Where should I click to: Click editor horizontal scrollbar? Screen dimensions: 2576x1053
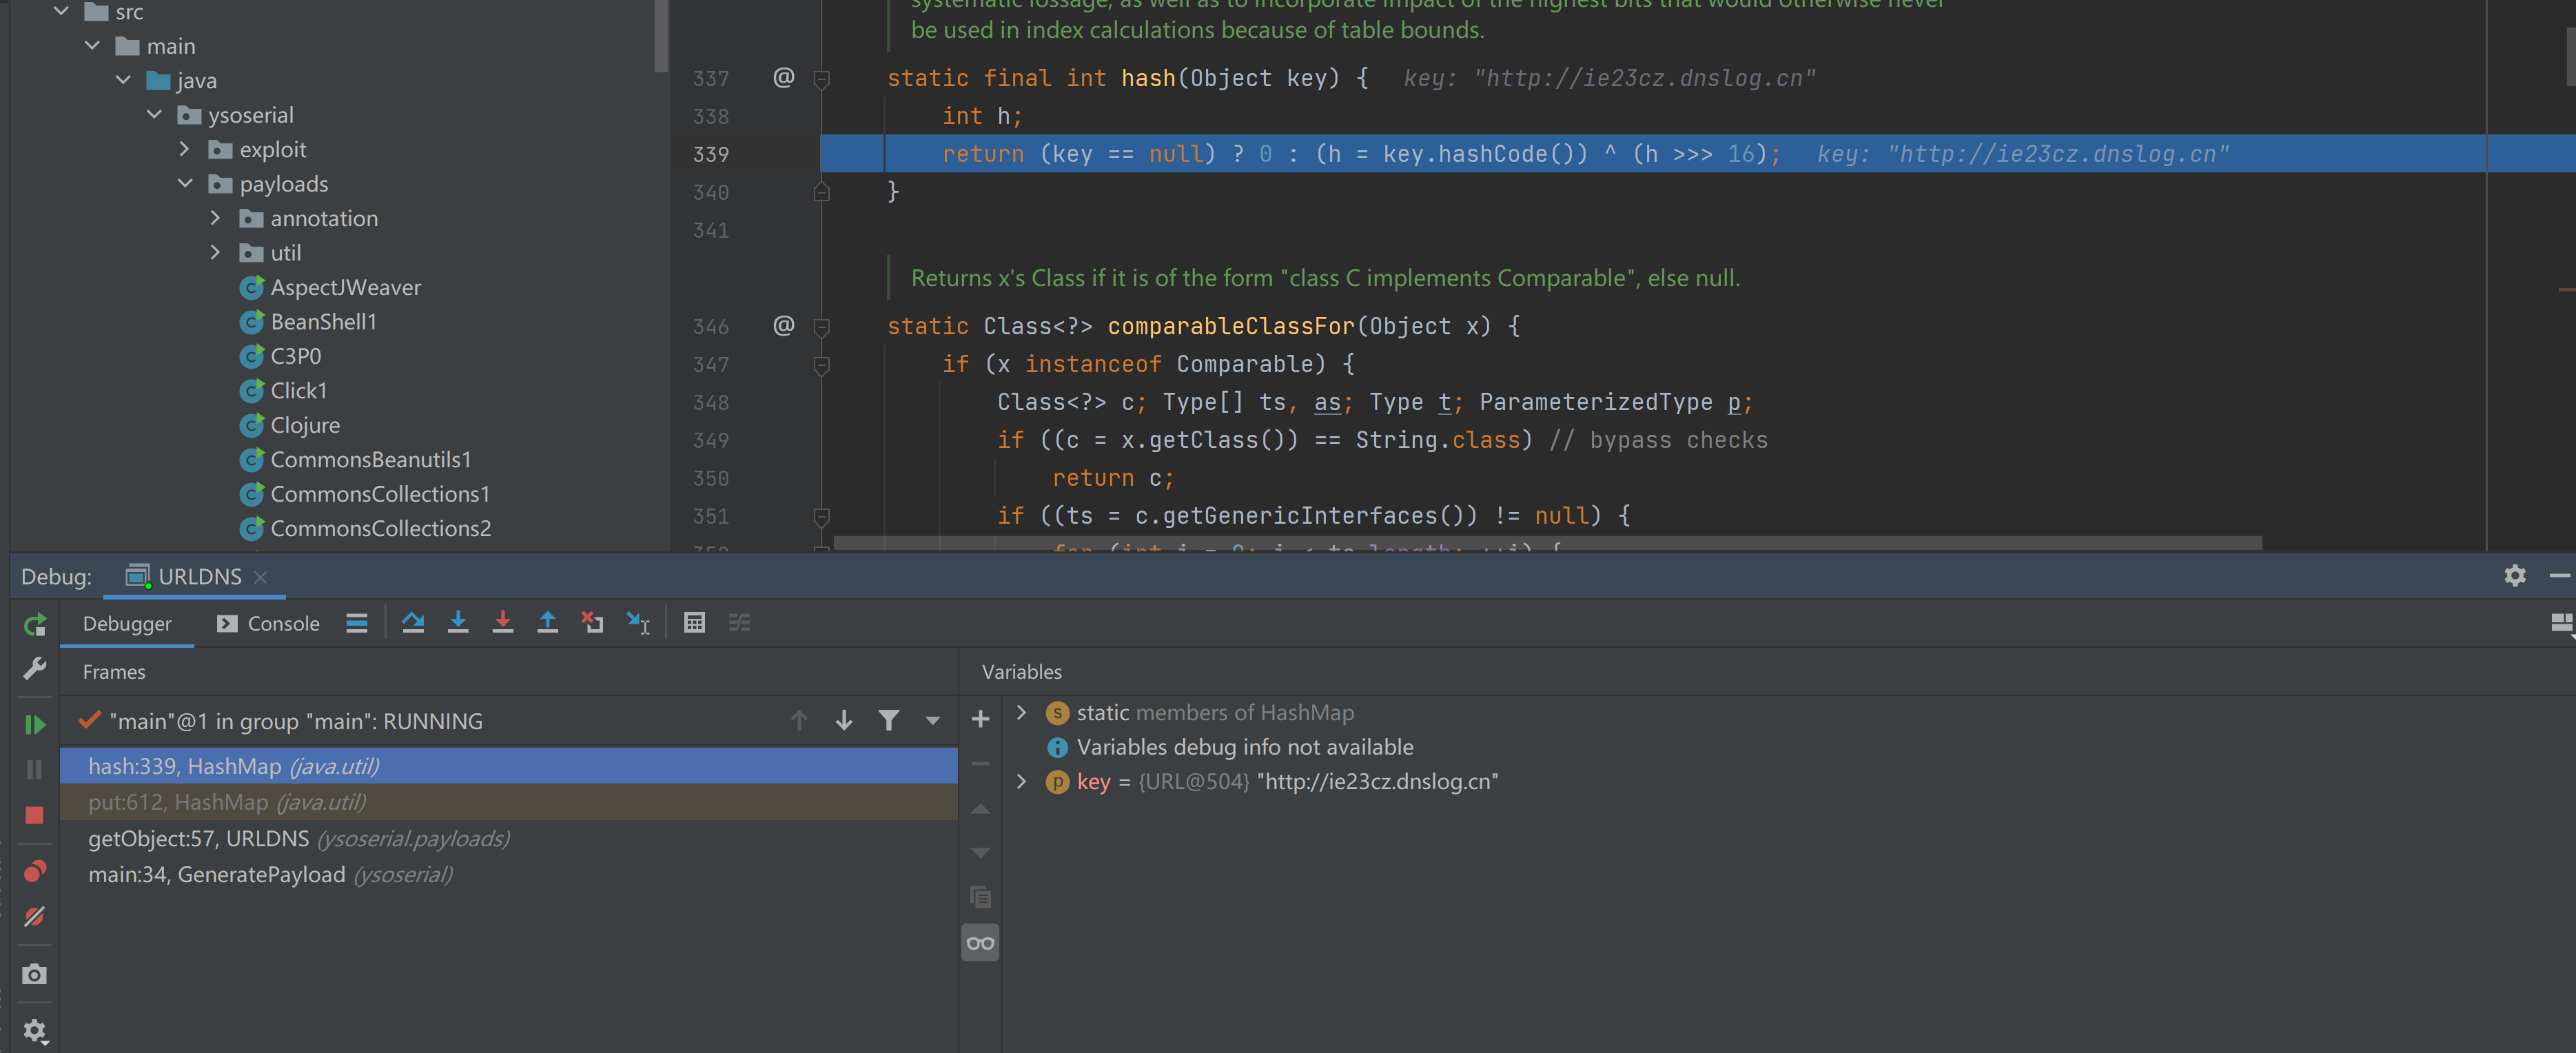(1548, 544)
